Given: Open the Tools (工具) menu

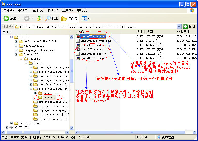Looking at the screenshot, I should point(67,10).
